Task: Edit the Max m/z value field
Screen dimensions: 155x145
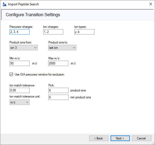Action: pos(58,63)
